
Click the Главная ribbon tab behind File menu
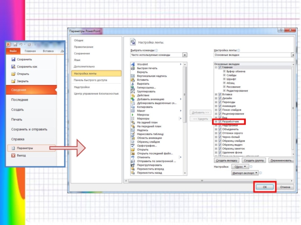[x=30, y=51]
